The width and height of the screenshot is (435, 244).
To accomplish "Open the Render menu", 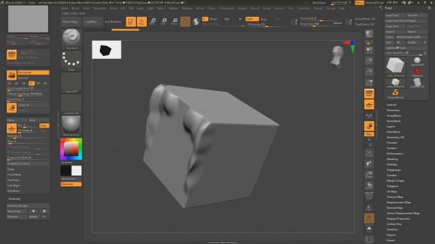I will point(242,8).
